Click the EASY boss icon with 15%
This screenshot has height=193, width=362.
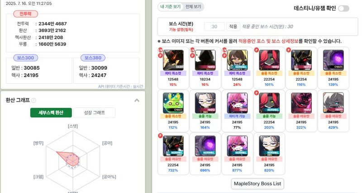(x=173, y=60)
